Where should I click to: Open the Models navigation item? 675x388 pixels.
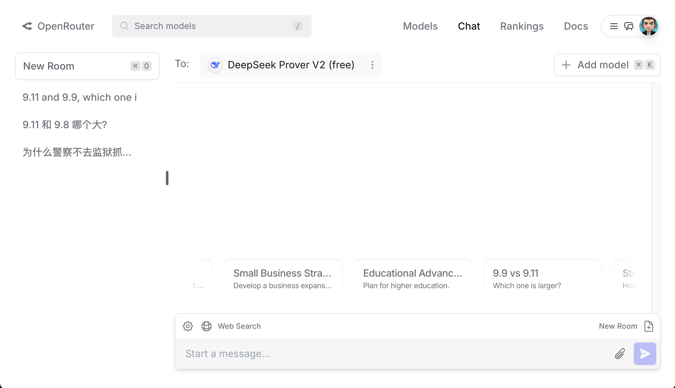pyautogui.click(x=420, y=26)
